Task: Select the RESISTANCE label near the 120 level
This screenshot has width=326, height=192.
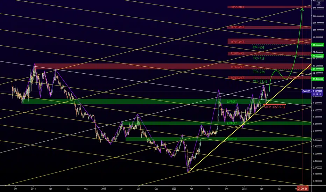Action: pyautogui.click(x=238, y=27)
